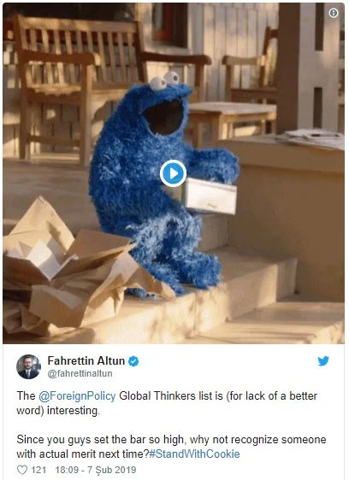Viewport: 349px width, 480px height.
Task: Click the info icon on the video corner
Action: [x=334, y=13]
